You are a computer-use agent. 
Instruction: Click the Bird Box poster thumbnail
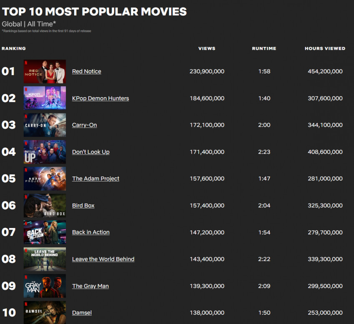[x=45, y=205]
